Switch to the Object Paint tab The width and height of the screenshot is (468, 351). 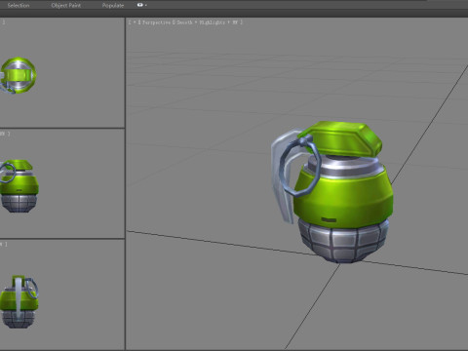pyautogui.click(x=66, y=5)
